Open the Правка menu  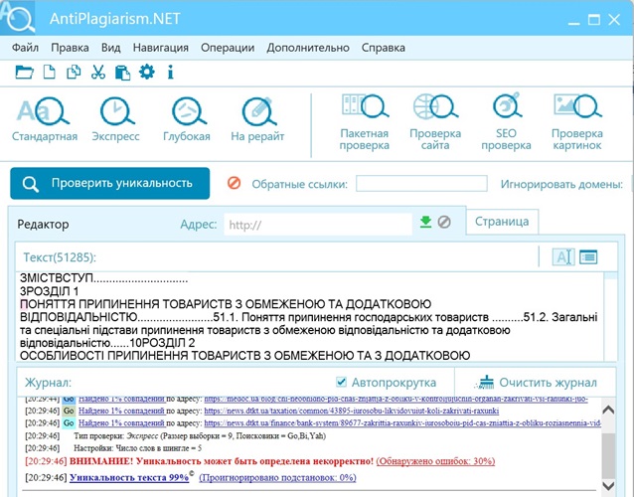click(x=70, y=48)
